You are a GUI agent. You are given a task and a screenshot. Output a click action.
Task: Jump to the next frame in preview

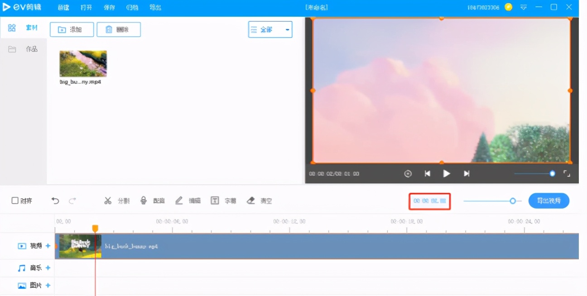click(466, 173)
